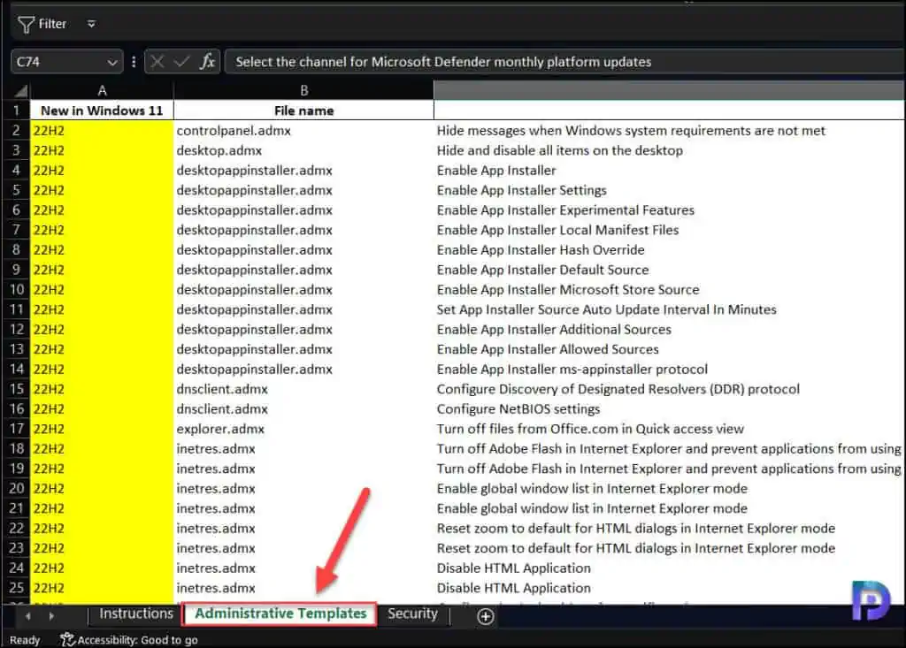Click the Filter funnel icon

click(x=26, y=24)
